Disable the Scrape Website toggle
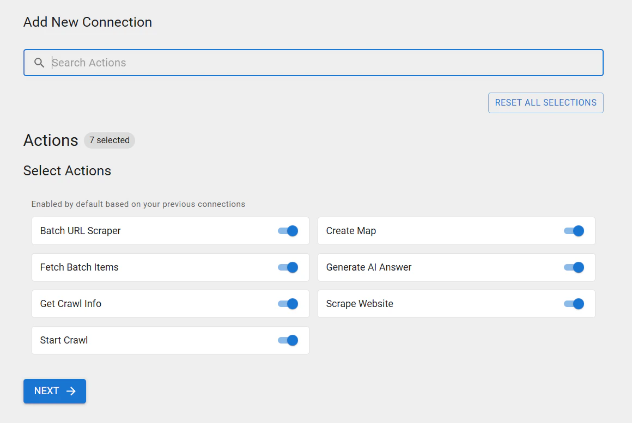This screenshot has height=423, width=632. pyautogui.click(x=574, y=304)
